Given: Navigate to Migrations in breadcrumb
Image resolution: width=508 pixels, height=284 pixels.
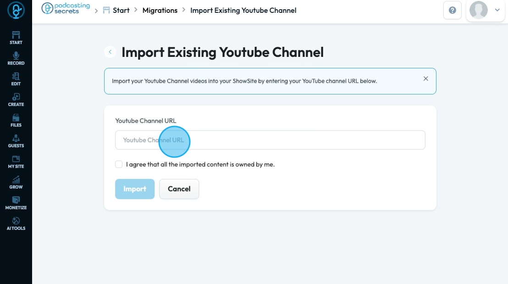Looking at the screenshot, I should [x=160, y=11].
